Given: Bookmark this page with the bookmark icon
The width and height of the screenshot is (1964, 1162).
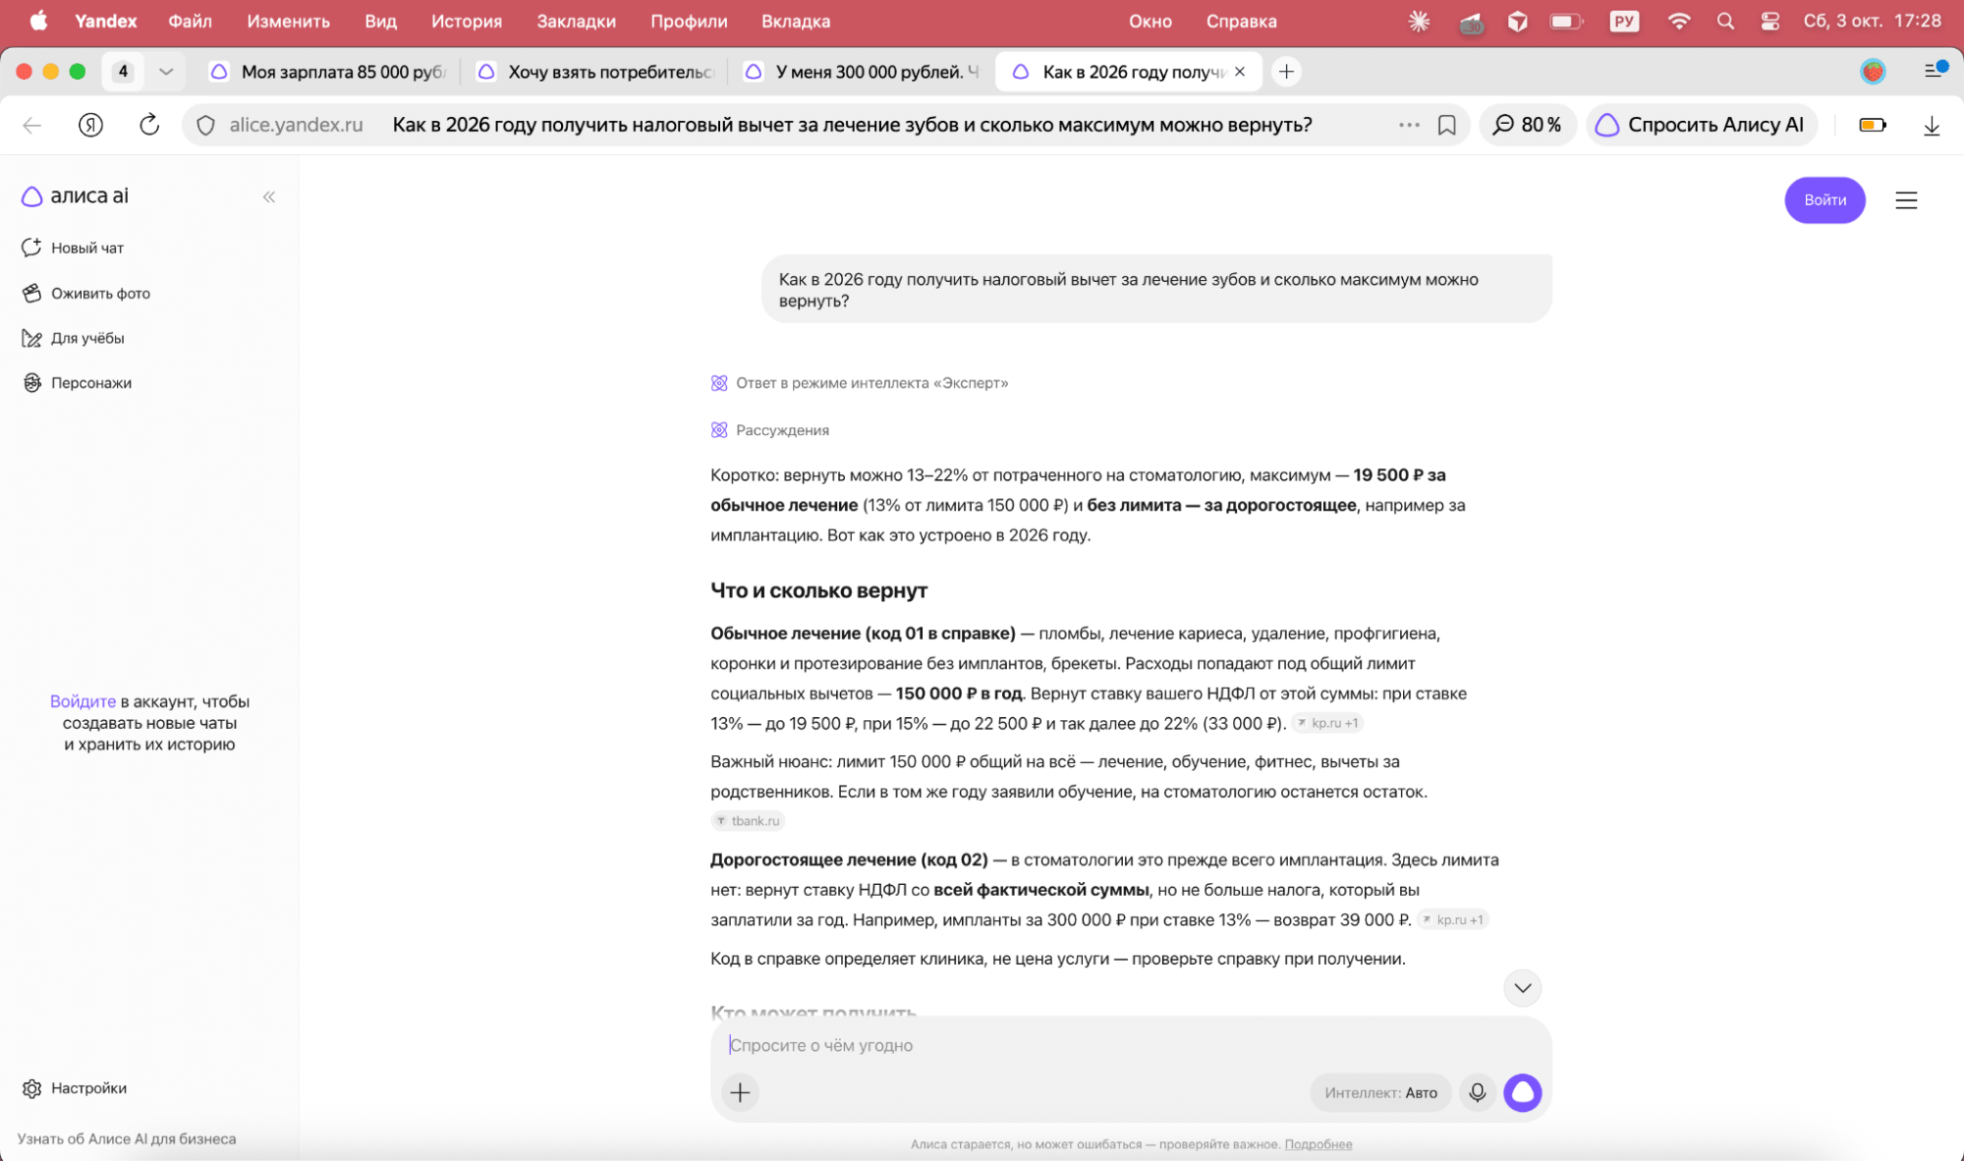Looking at the screenshot, I should click(1446, 125).
